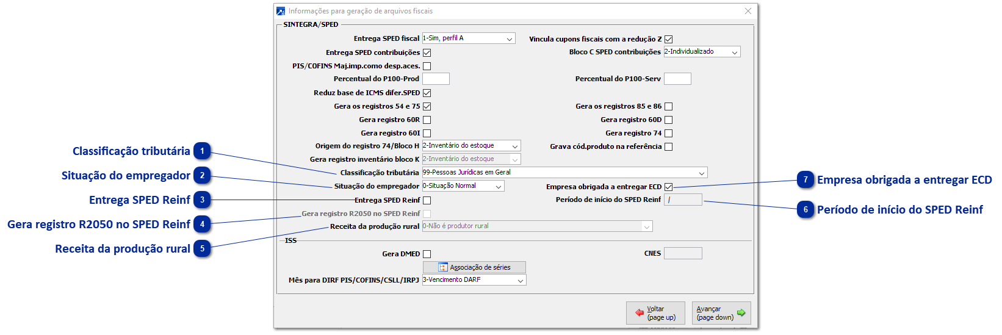Close the Informações para geração dialog
The image size is (1002, 335).
point(748,11)
